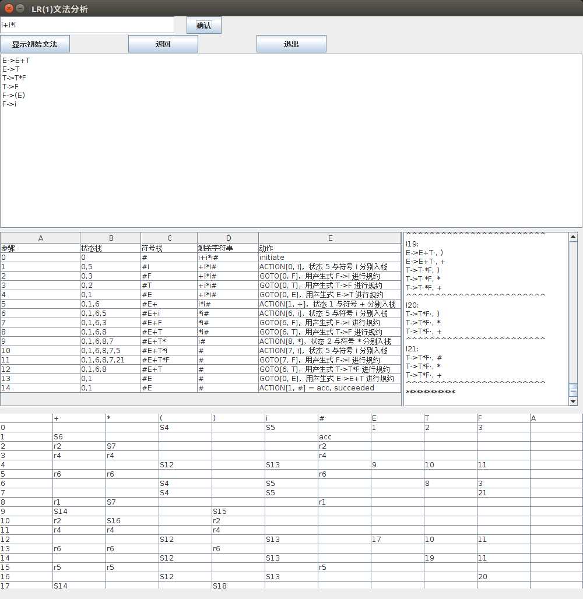Click S16 cell in parse table row 10
The image size is (583, 599).
click(x=132, y=521)
